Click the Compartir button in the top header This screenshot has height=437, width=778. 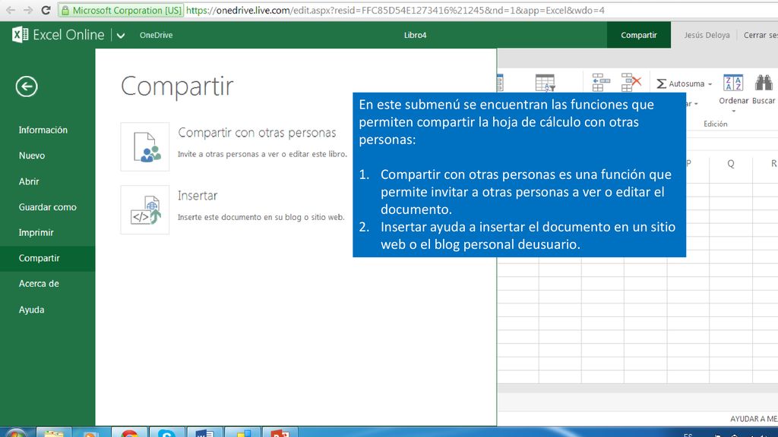tap(638, 35)
